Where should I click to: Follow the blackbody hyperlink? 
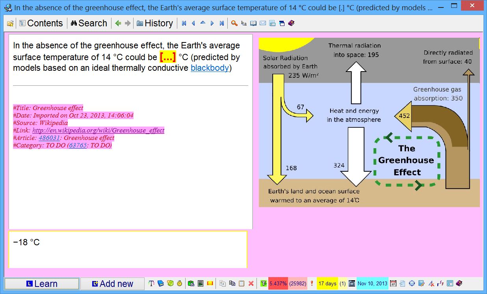(x=210, y=68)
